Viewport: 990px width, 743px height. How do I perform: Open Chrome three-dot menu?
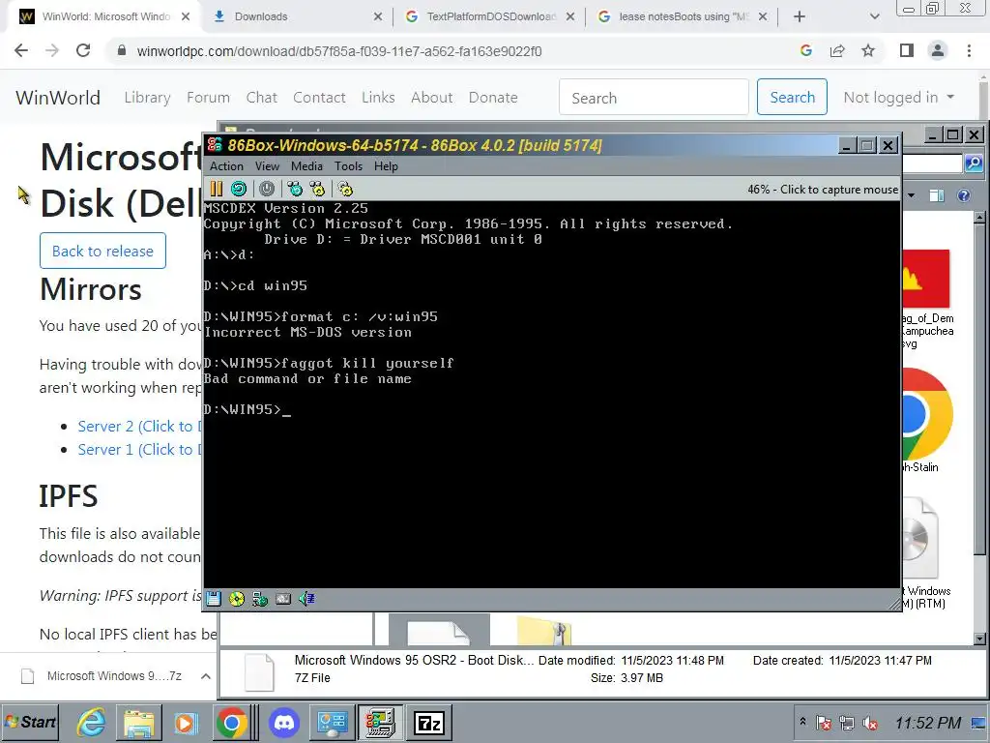point(969,50)
